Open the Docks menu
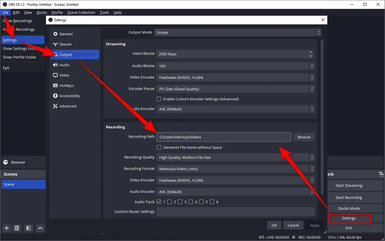This screenshot has height=241, width=385. point(42,12)
